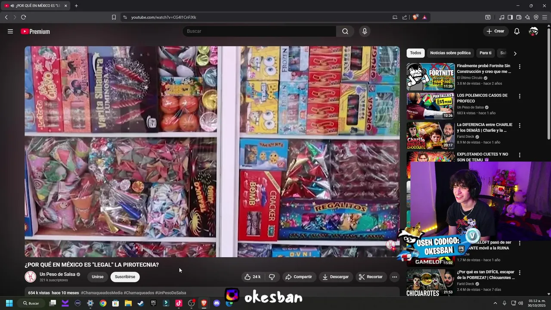The height and width of the screenshot is (310, 551).
Task: Show hidden system tray icons
Action: pyautogui.click(x=495, y=303)
